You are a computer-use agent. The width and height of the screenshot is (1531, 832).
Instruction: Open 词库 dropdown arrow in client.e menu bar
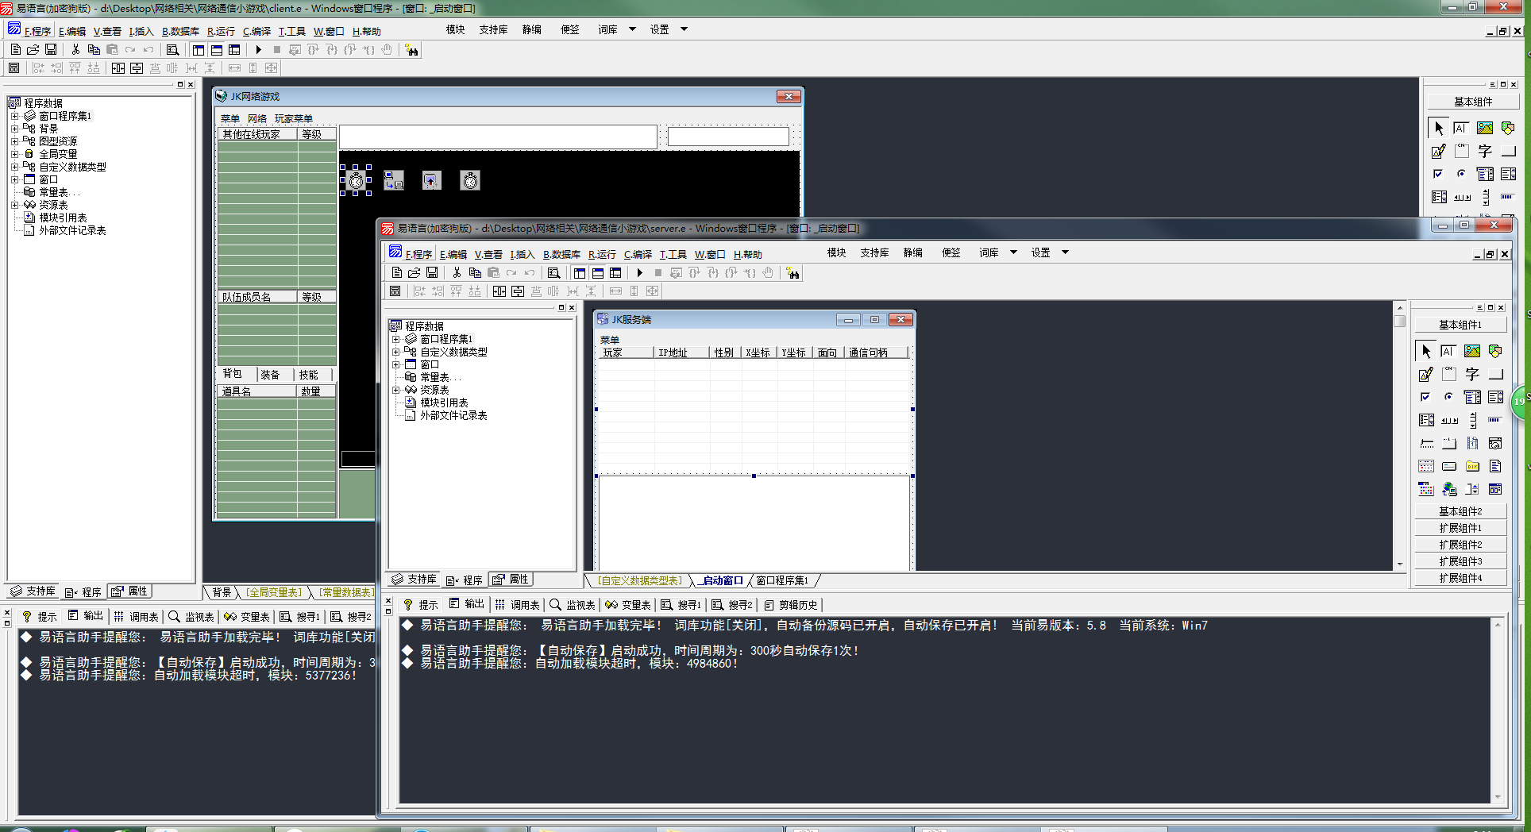[x=632, y=29]
